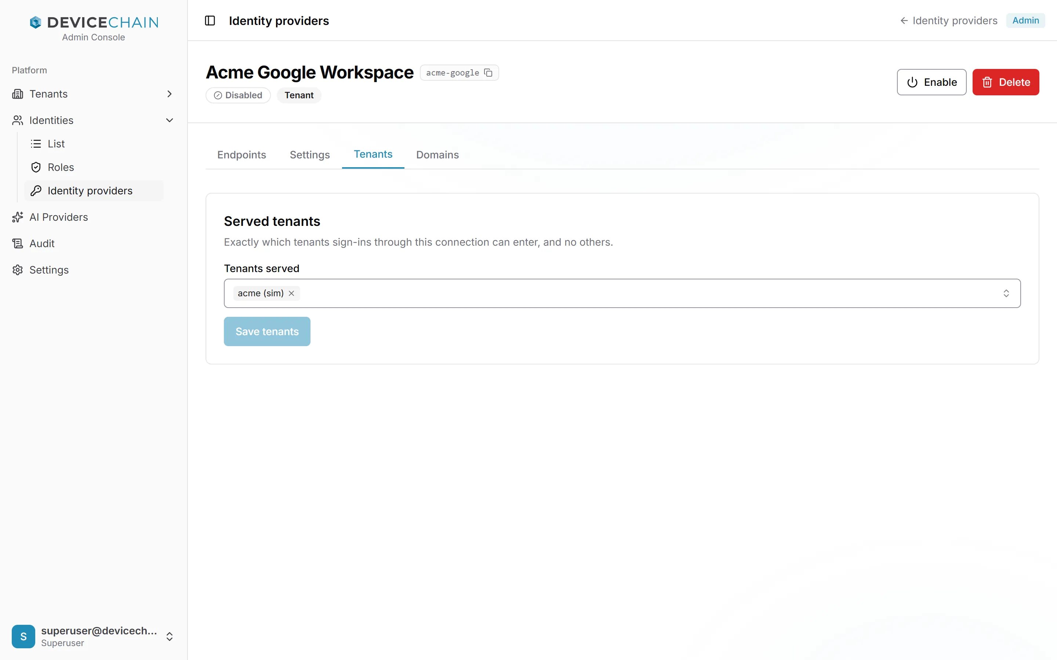
Task: Open Settings in the sidebar
Action: [94, 270]
